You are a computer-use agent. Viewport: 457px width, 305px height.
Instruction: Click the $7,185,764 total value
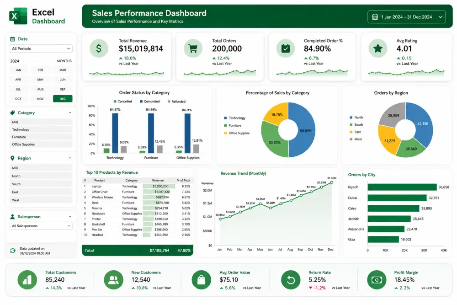[x=159, y=251]
